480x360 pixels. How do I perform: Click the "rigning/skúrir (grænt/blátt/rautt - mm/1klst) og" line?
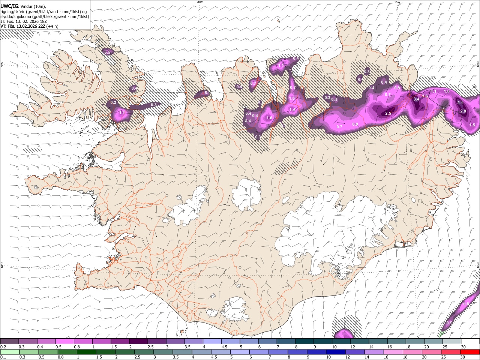point(43,11)
